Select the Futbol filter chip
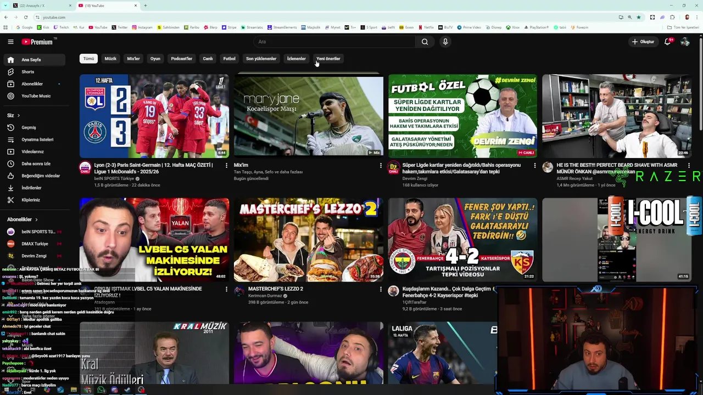Screen dimensions: 703x395 click(x=230, y=59)
